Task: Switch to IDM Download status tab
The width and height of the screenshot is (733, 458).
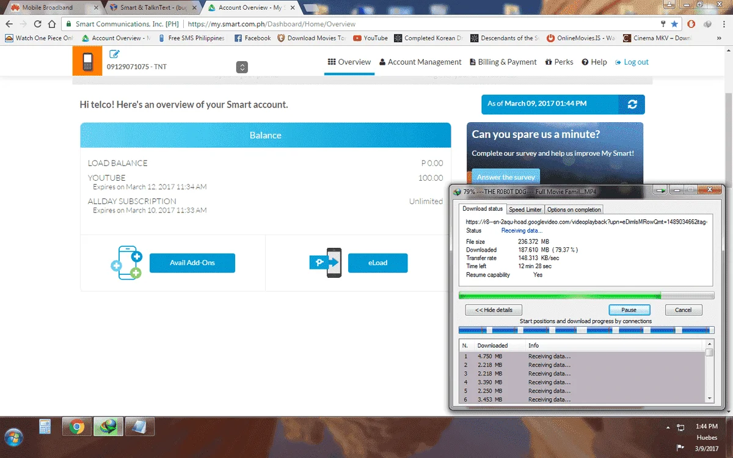Action: click(483, 209)
